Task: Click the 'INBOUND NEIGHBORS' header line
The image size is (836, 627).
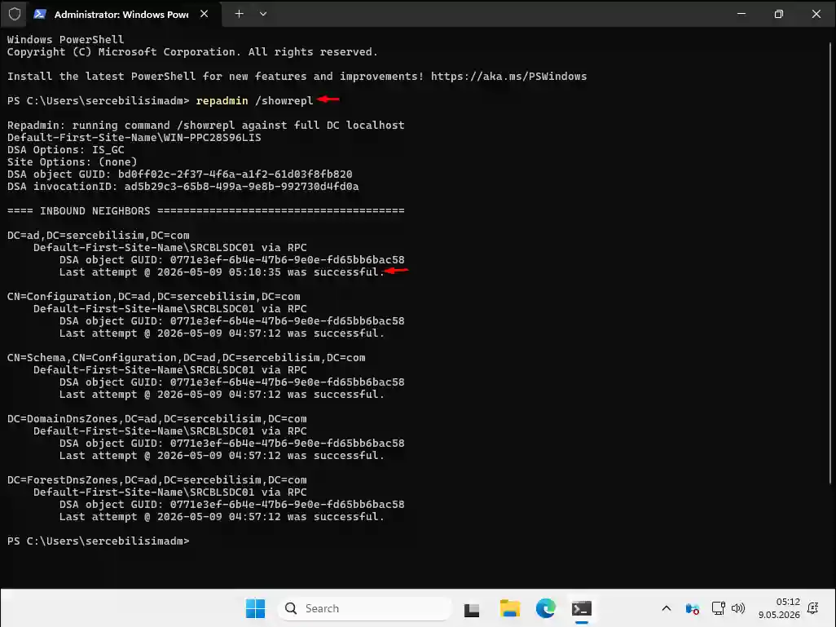Action: point(206,211)
